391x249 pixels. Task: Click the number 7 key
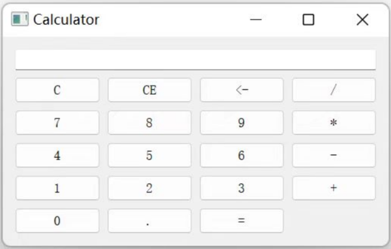(x=57, y=123)
